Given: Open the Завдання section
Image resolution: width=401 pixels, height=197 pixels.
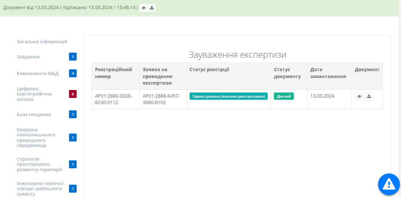Looking at the screenshot, I should pos(28,57).
